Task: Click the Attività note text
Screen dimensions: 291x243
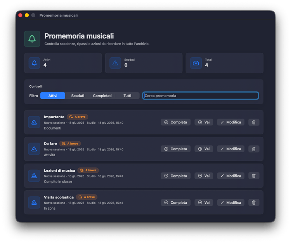Action: [50, 155]
